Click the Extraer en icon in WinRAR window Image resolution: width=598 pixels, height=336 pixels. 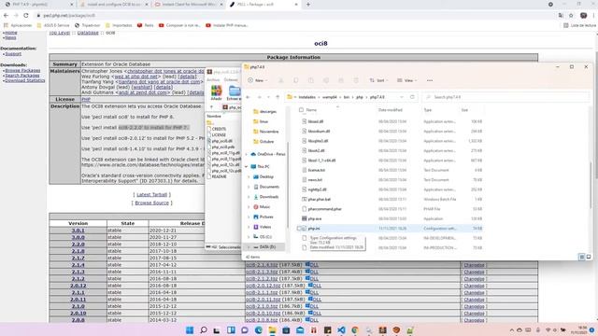[234, 92]
